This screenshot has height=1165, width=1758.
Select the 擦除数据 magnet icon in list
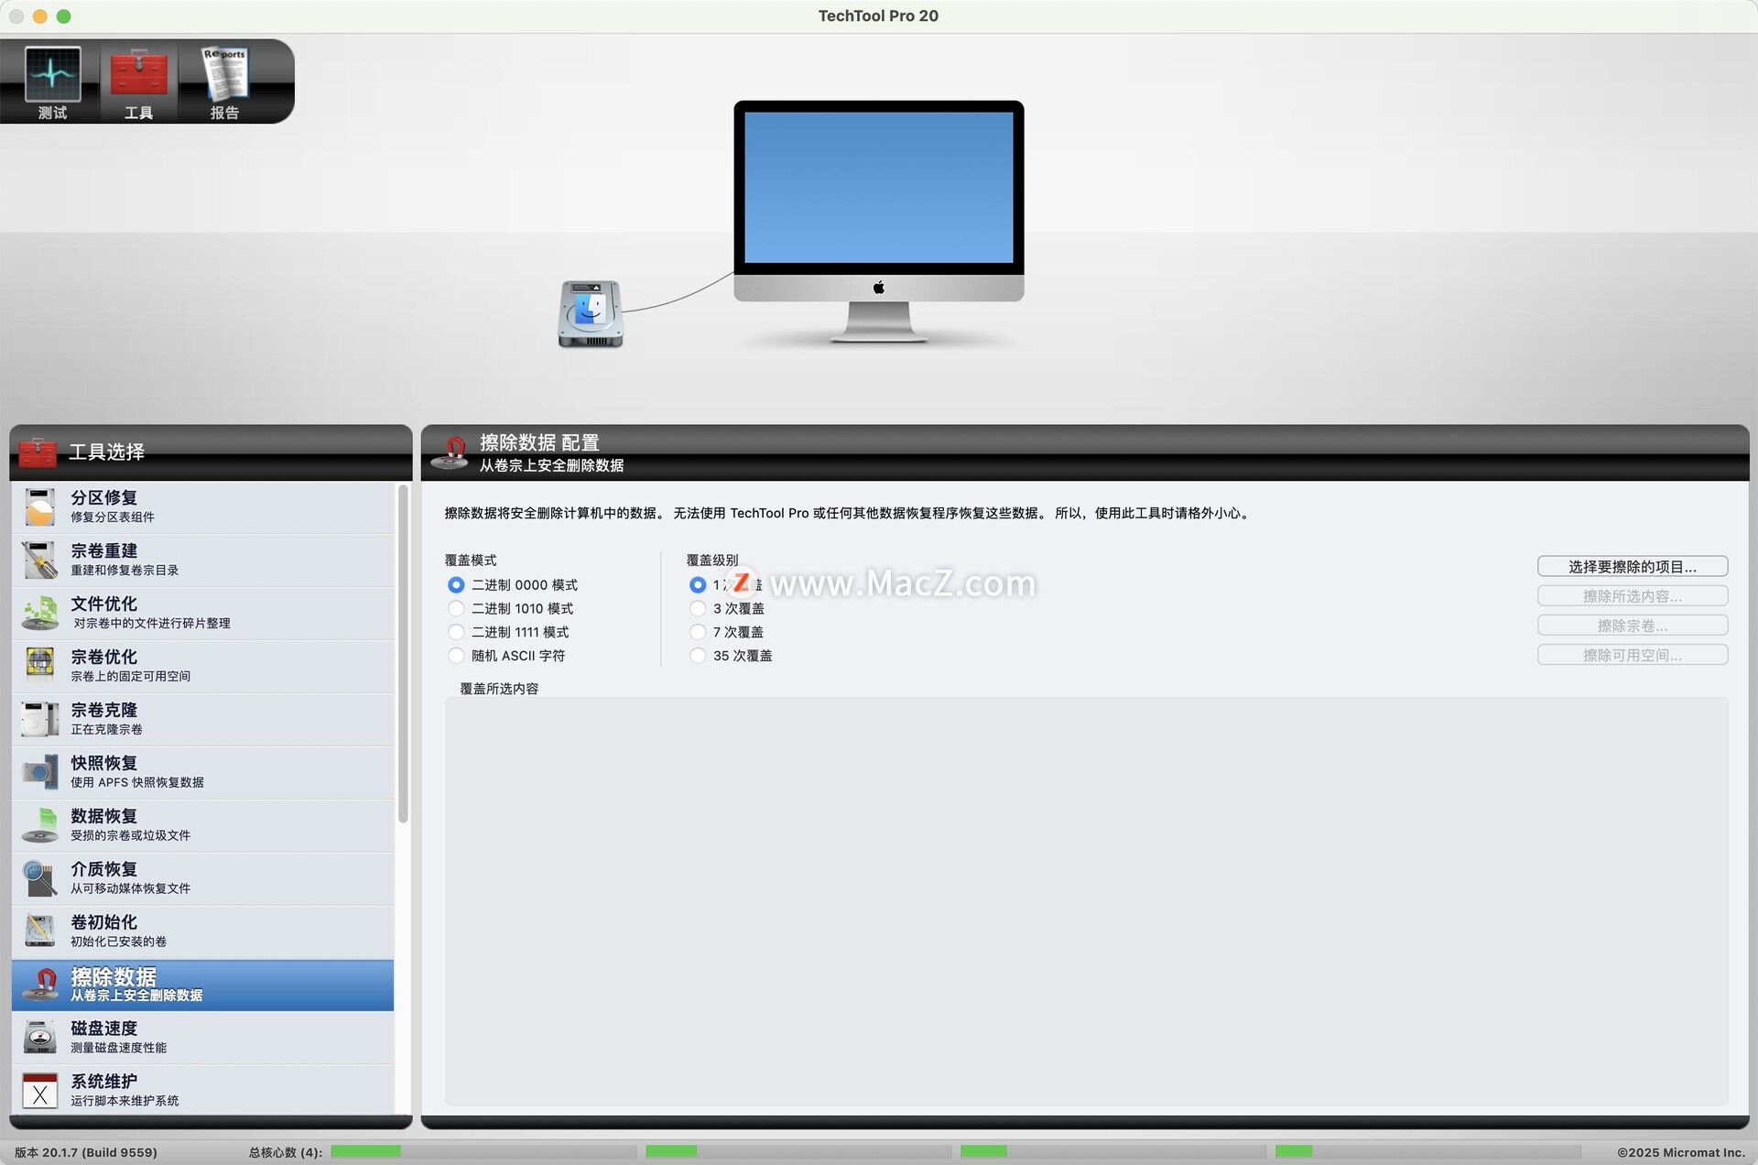tap(39, 985)
